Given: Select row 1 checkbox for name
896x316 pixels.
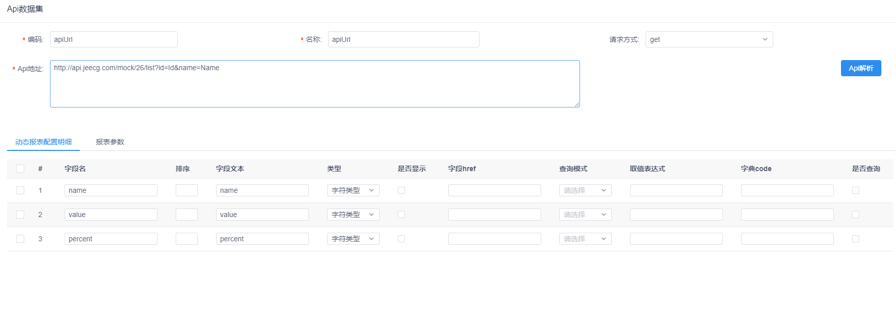Looking at the screenshot, I should pos(20,190).
